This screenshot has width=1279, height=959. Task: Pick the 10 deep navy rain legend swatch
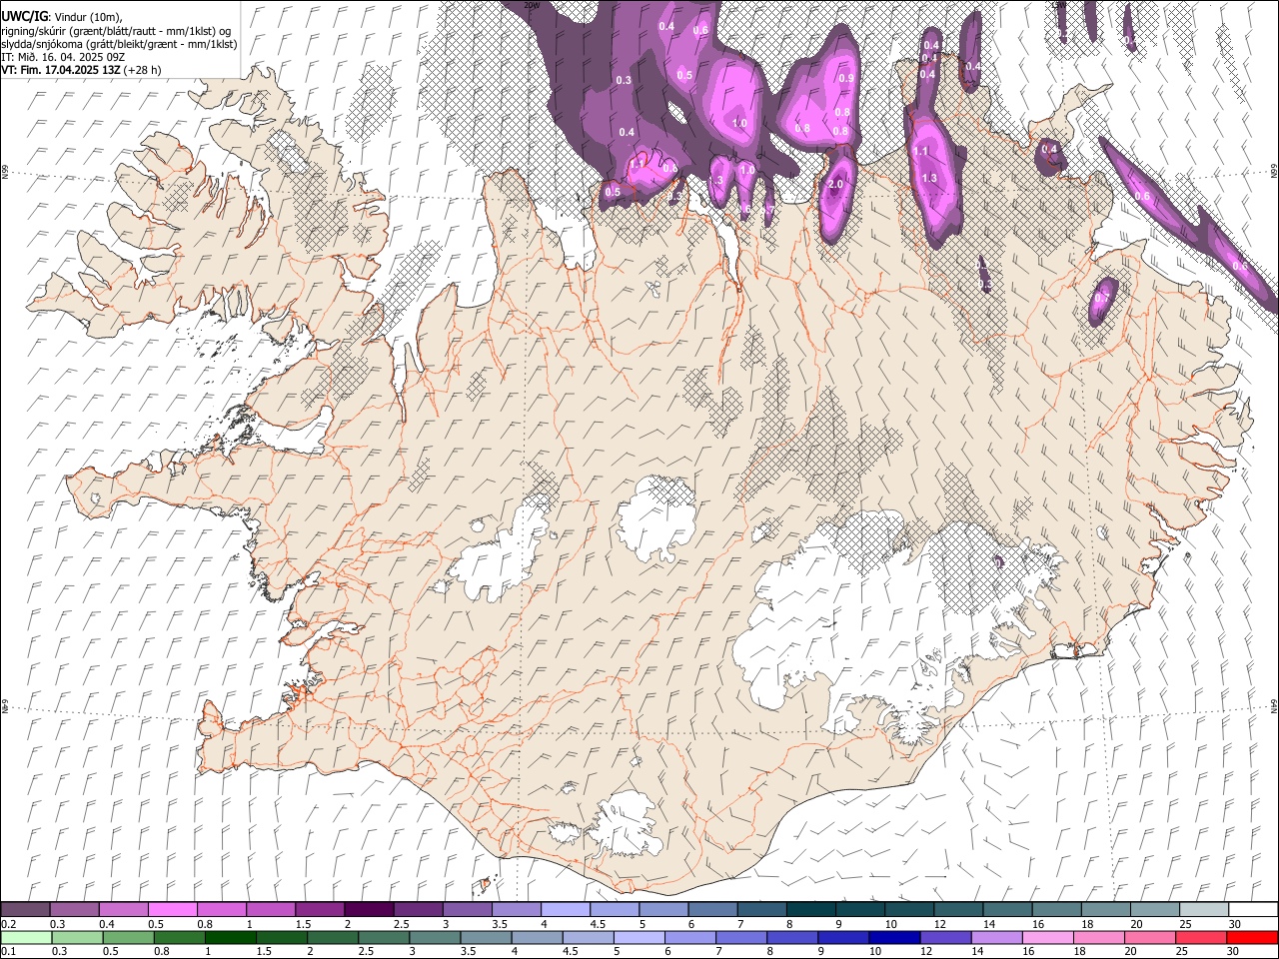coord(893,937)
